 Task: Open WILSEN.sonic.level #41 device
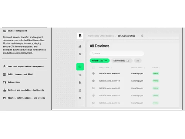pyautogui.click(x=110, y=103)
